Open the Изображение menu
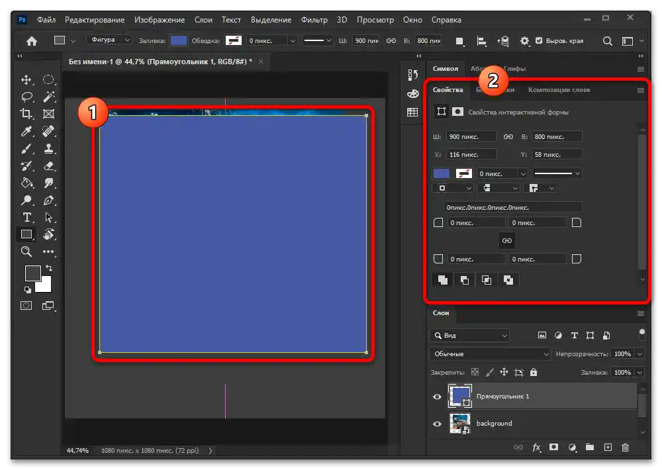662x470 pixels. pos(160,20)
